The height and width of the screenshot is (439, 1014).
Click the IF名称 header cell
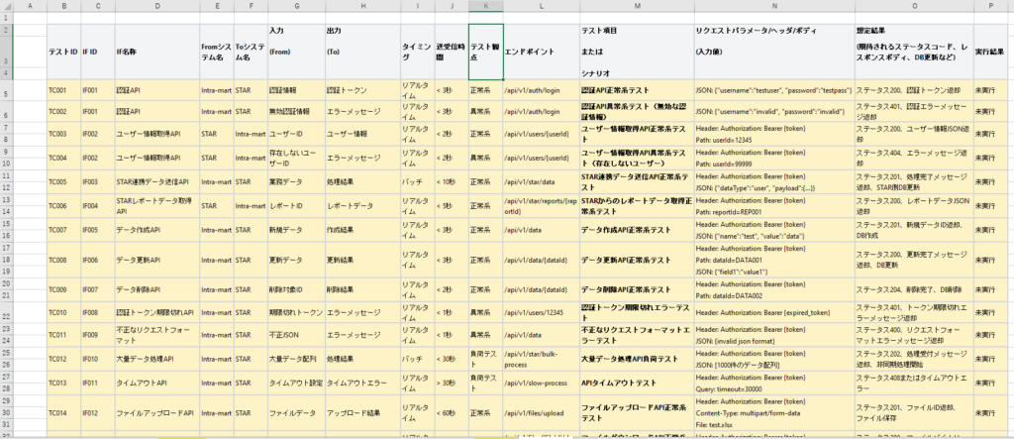(157, 52)
